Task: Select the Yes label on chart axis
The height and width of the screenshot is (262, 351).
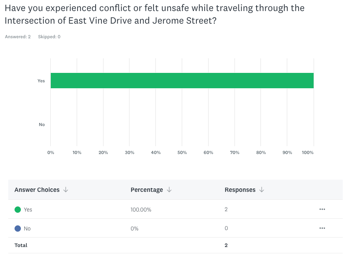Action: [41, 81]
